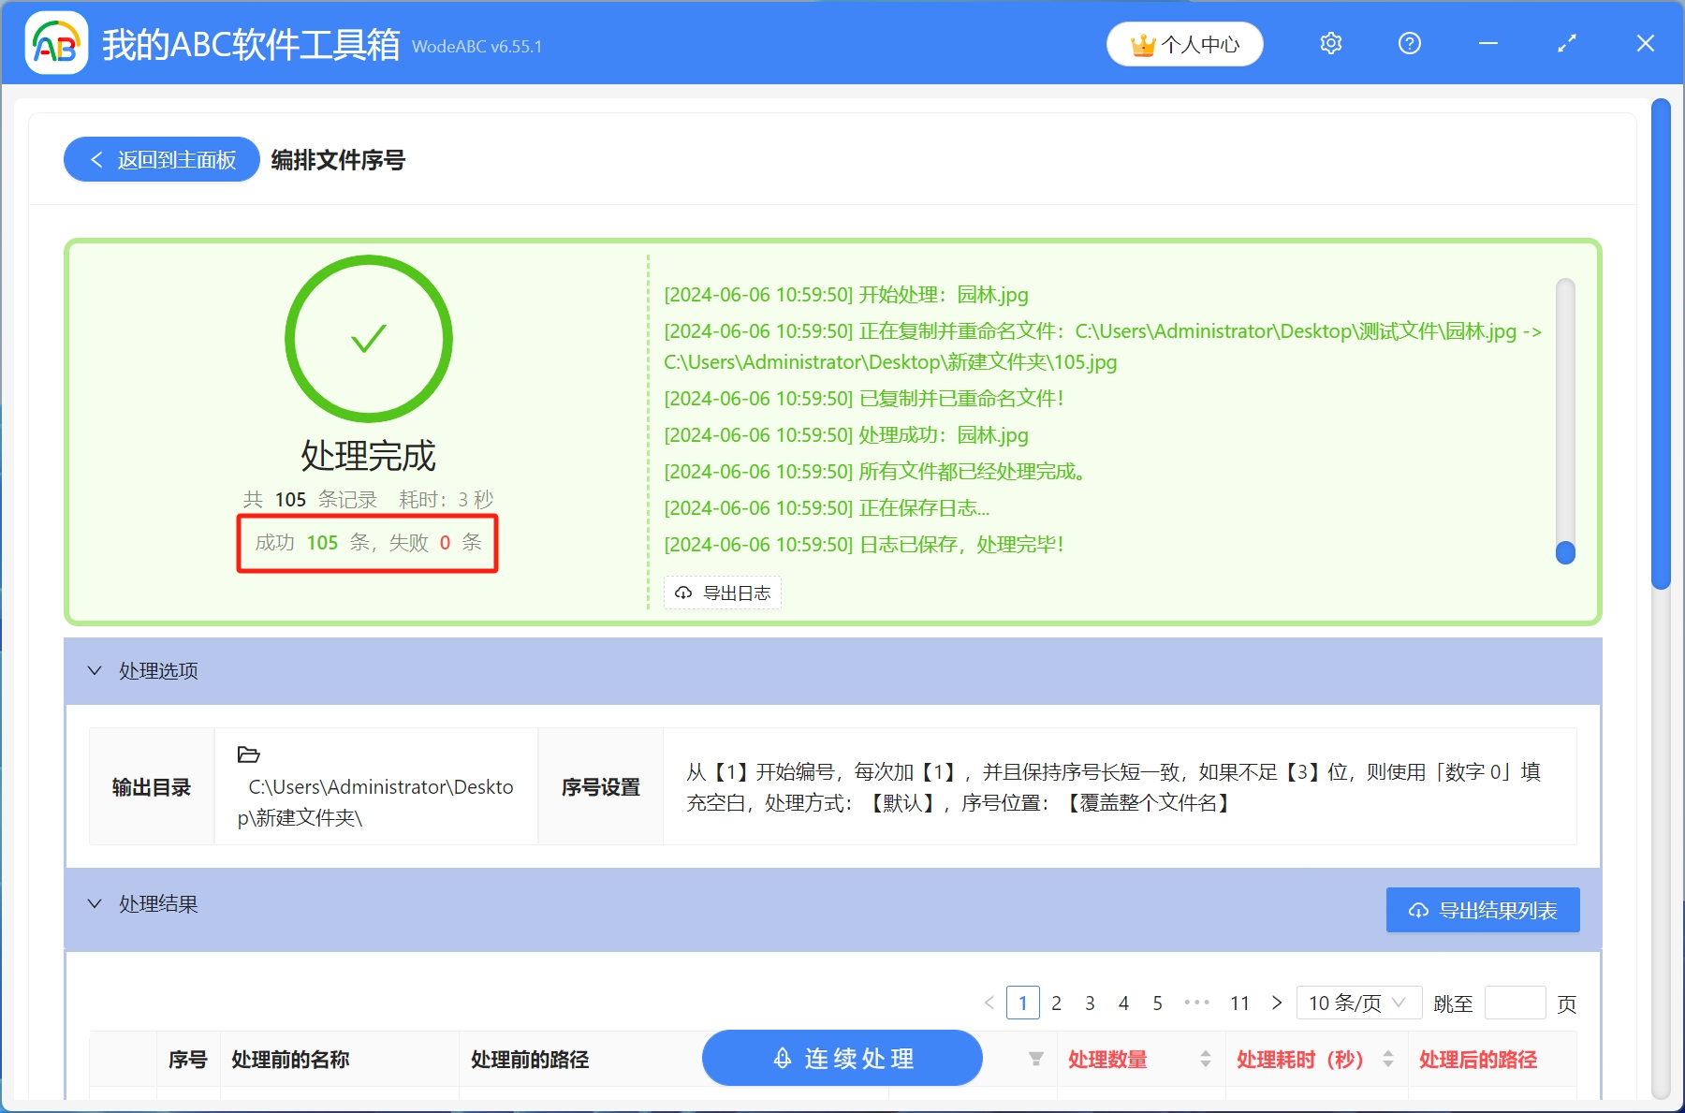Click the microphone icon inside 连续处理 button

pos(782,1058)
